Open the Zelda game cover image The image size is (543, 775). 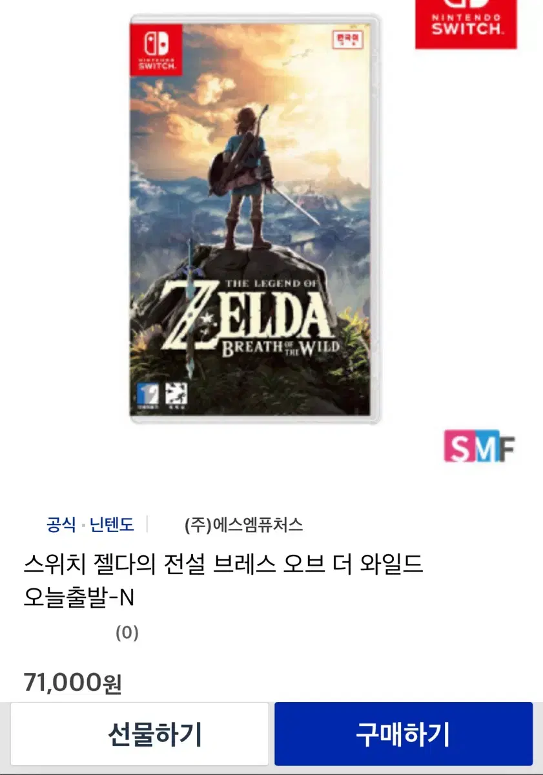[254, 220]
